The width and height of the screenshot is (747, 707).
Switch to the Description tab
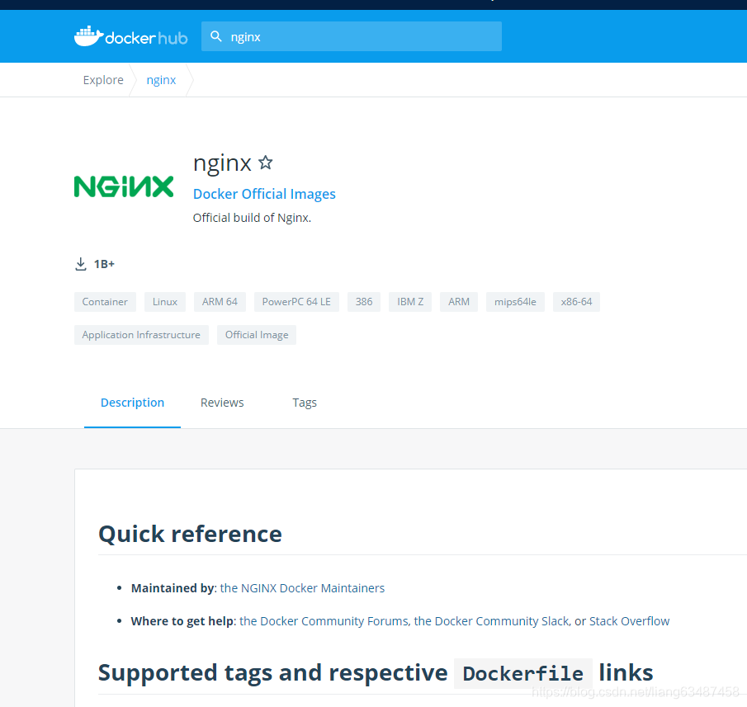coord(132,403)
